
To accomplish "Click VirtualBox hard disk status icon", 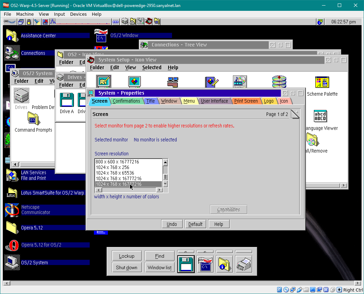I will pos(279,289).
